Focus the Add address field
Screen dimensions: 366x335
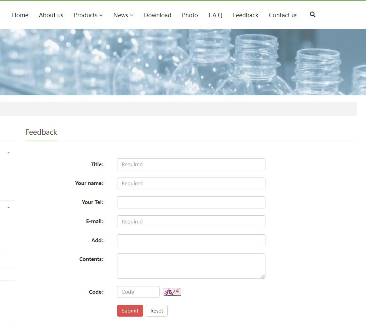tap(191, 240)
